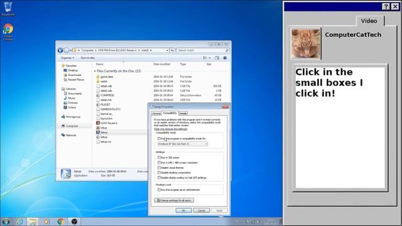
Task: Check Run this program as administrator
Action: click(159, 190)
